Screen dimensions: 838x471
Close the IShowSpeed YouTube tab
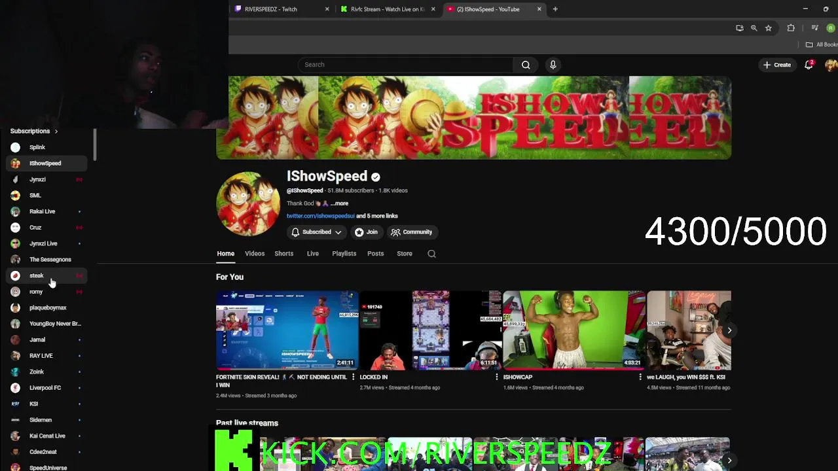tap(539, 9)
